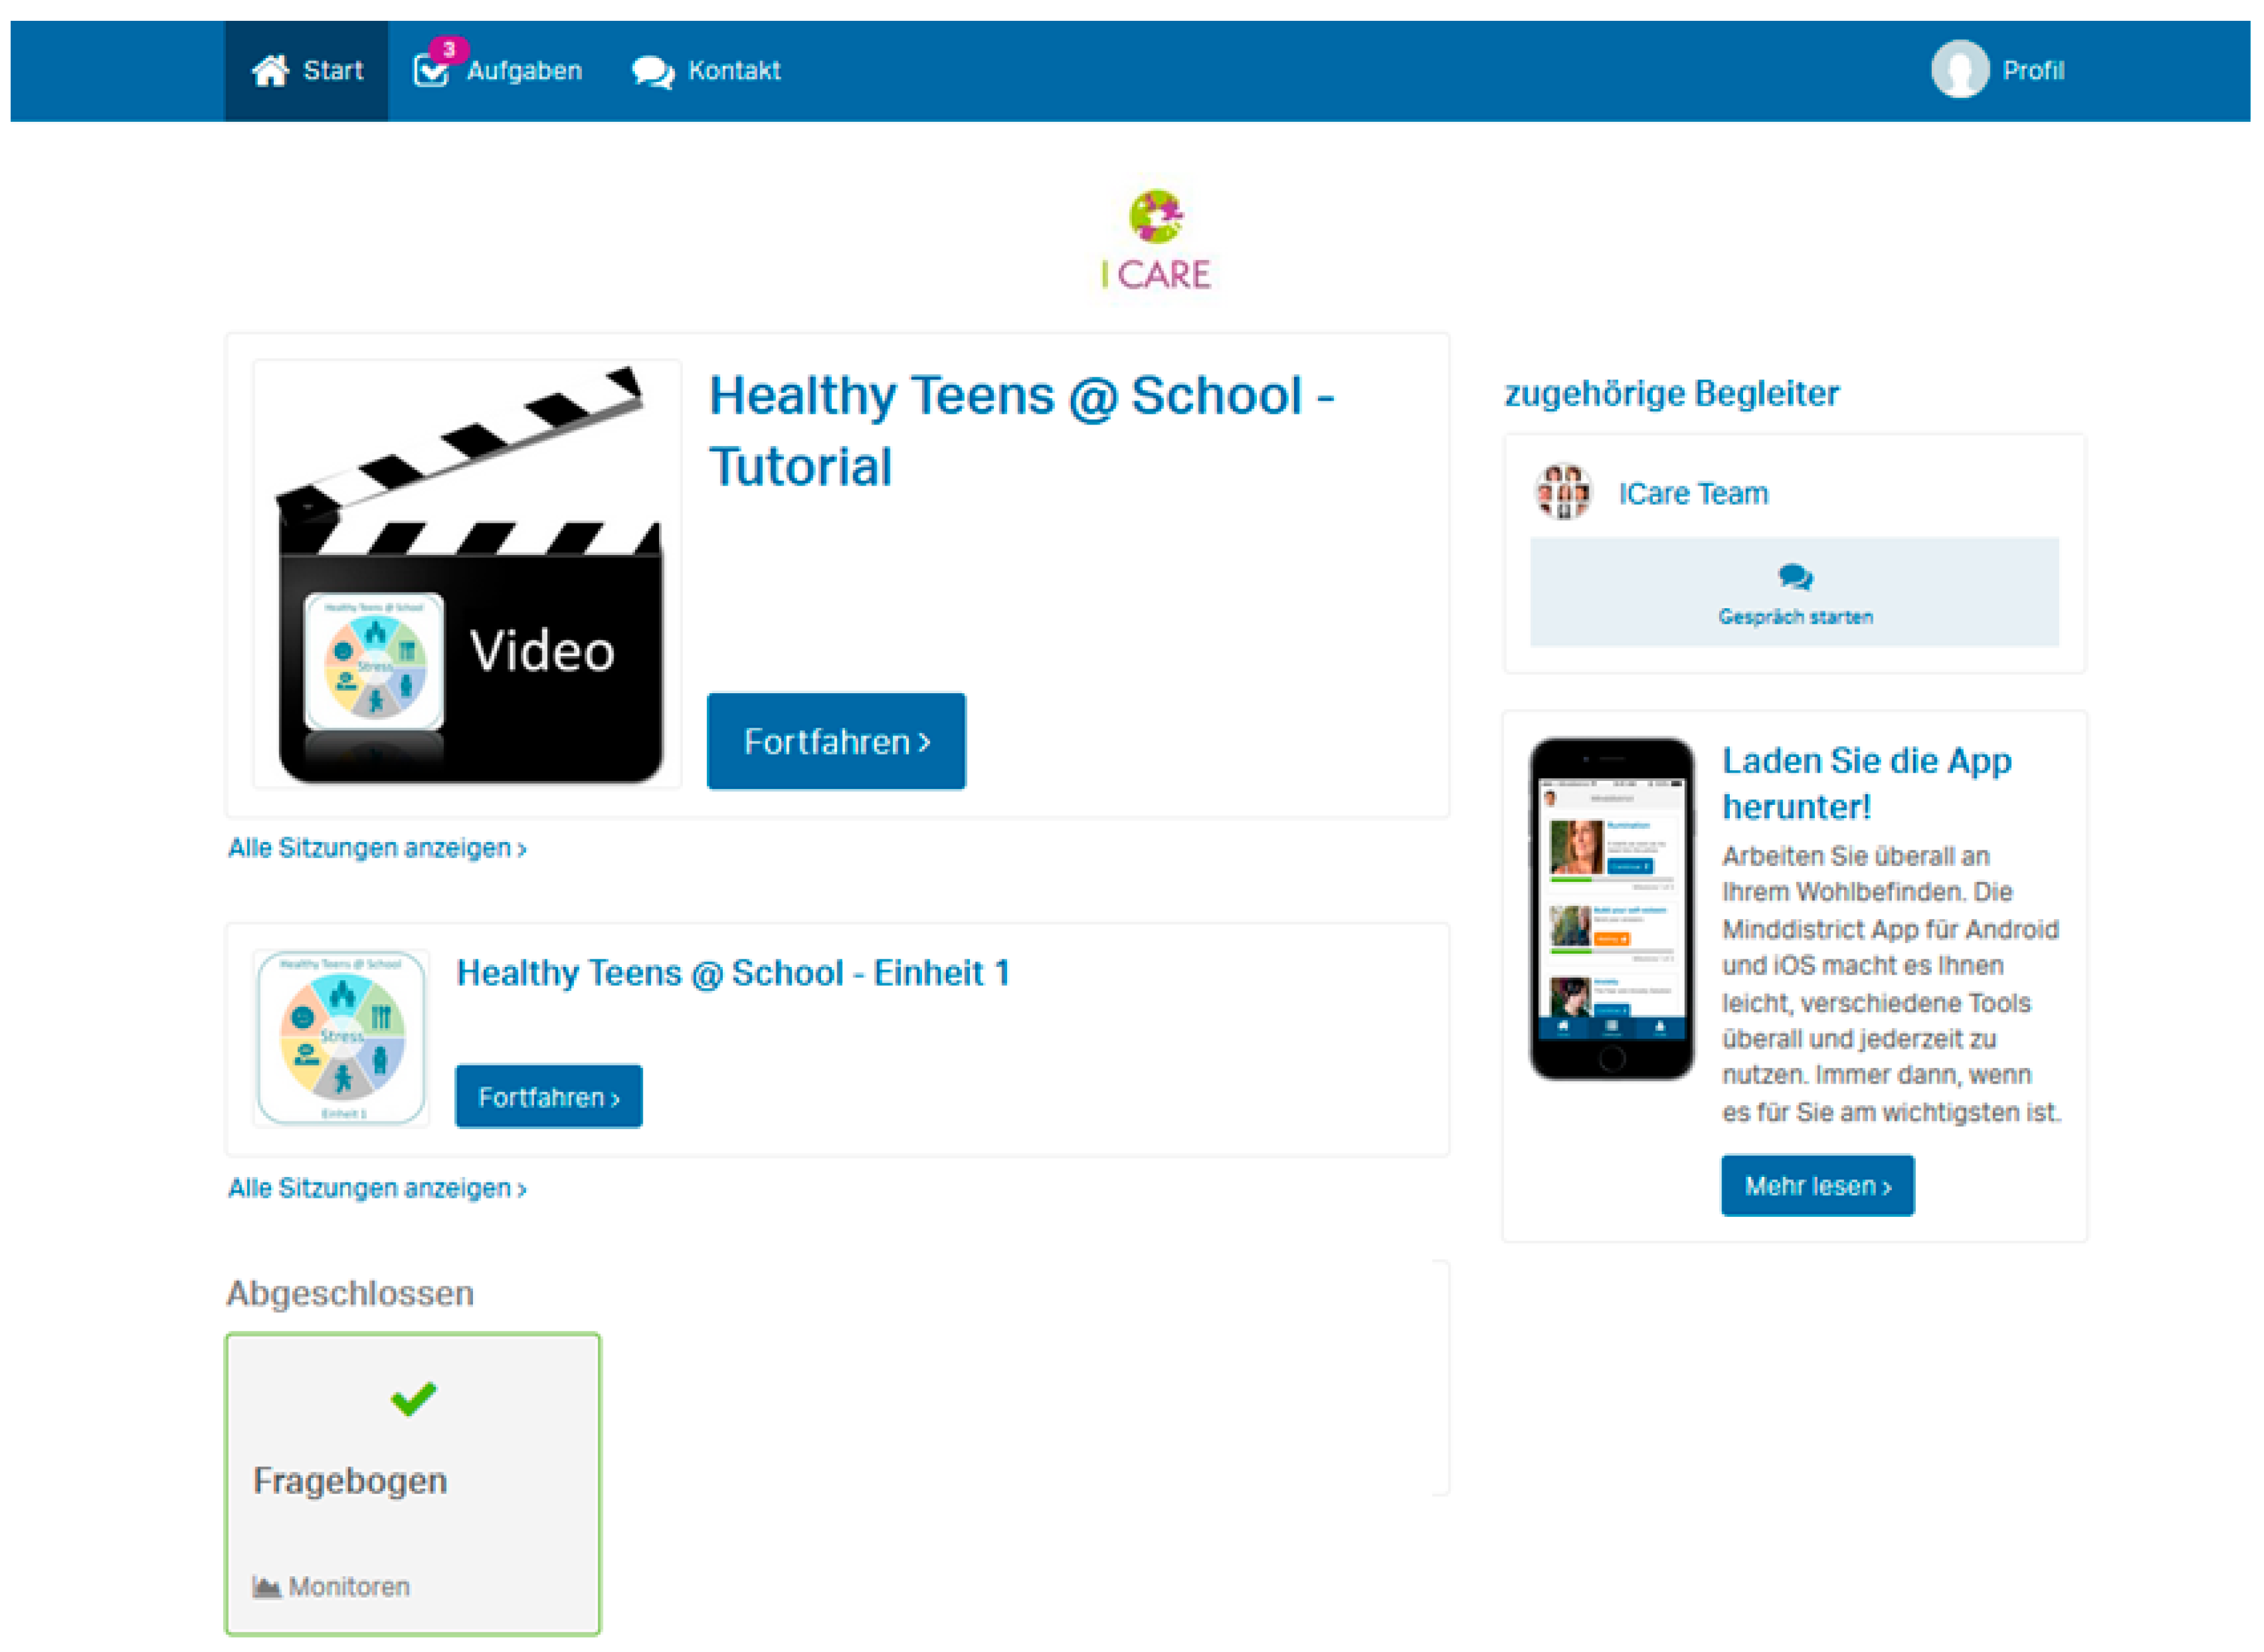Viewport: 2264px width, 1652px height.
Task: Open the Healthy Teens Einheit 1 title link
Action: [733, 973]
